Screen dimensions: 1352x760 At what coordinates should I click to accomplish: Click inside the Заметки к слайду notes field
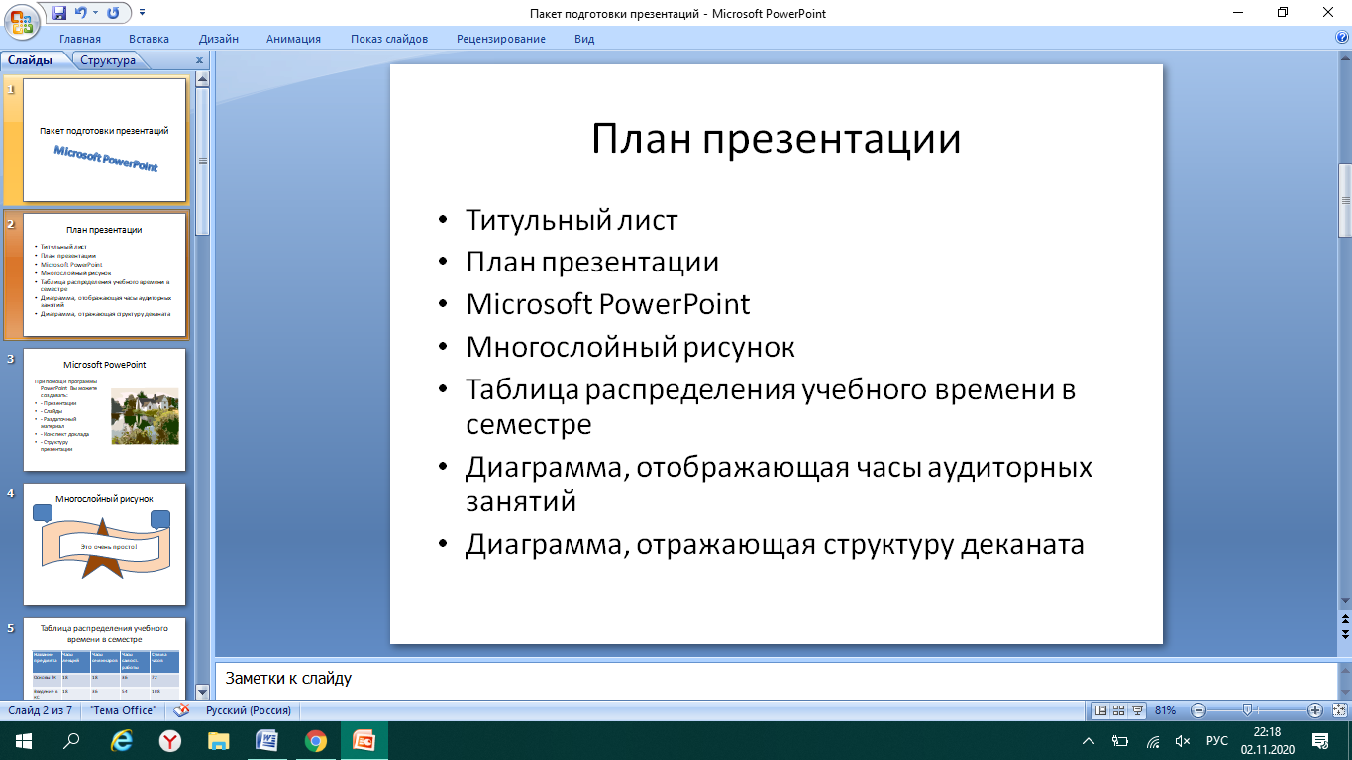[775, 680]
